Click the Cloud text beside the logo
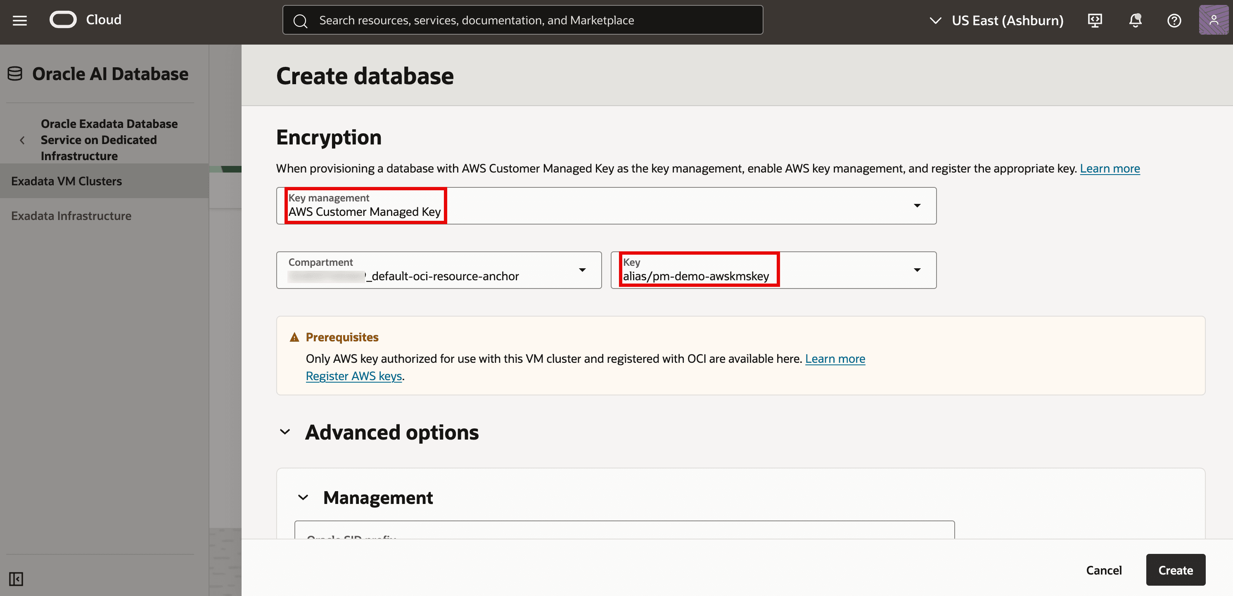Viewport: 1233px width, 596px height. pyautogui.click(x=103, y=20)
